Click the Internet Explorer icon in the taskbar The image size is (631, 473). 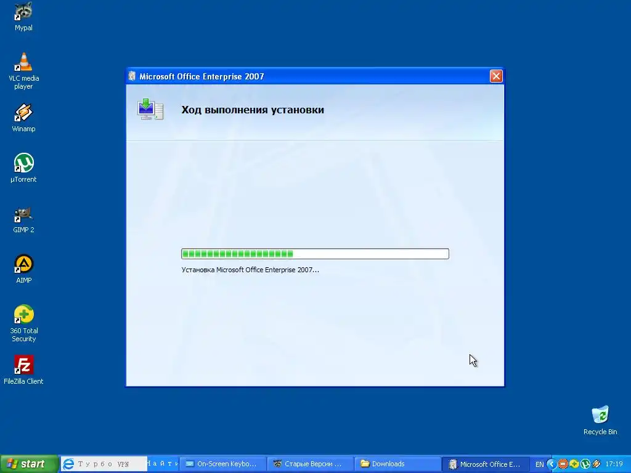(68, 464)
